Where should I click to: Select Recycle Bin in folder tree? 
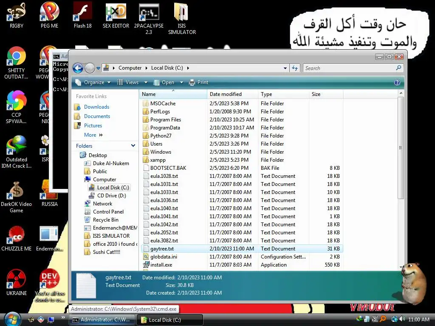click(105, 219)
